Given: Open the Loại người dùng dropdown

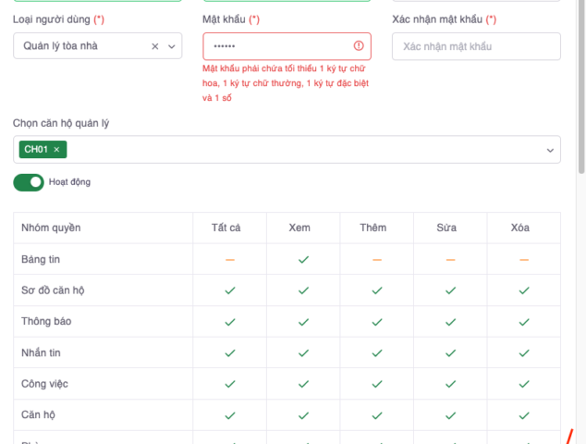Looking at the screenshot, I should pos(174,46).
